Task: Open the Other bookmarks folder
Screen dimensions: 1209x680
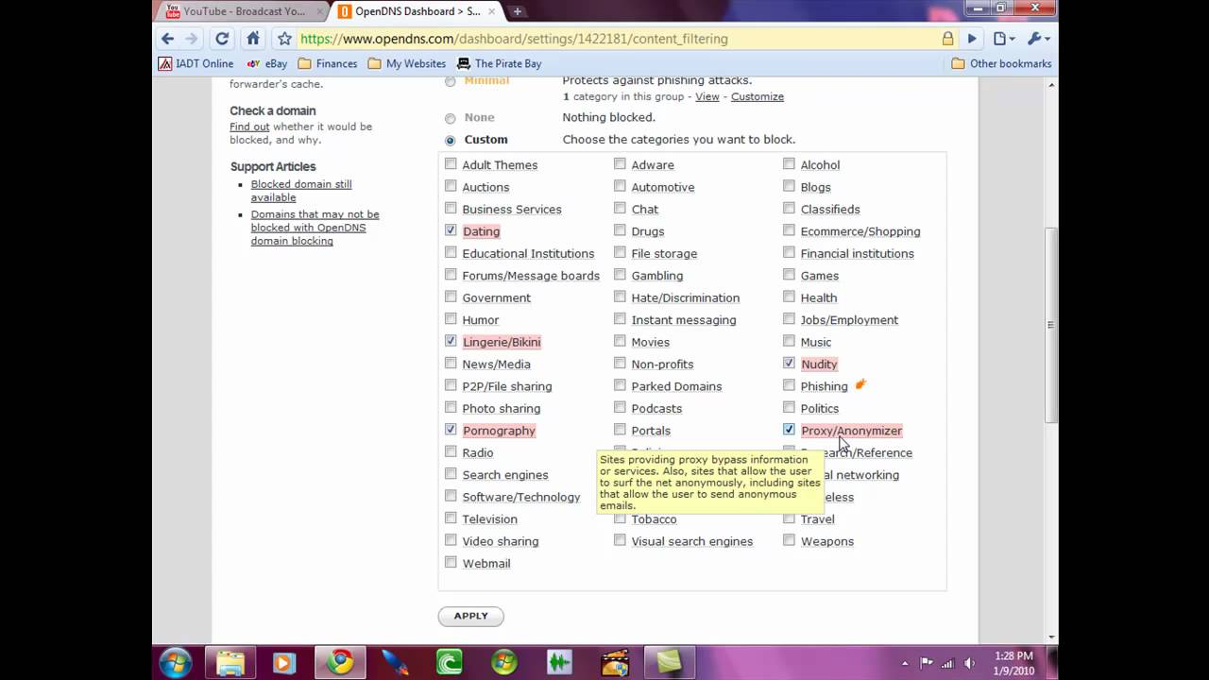Action: point(1001,63)
